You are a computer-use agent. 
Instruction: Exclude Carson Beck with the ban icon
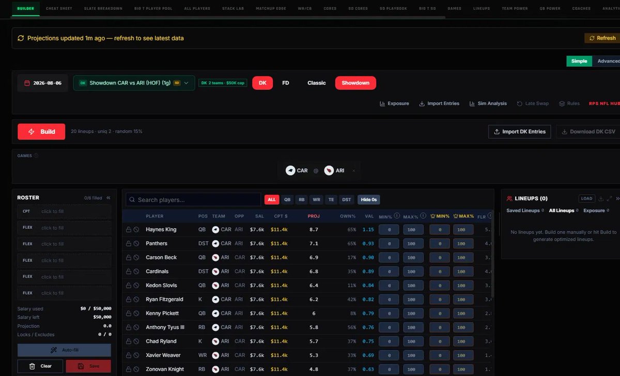point(136,257)
